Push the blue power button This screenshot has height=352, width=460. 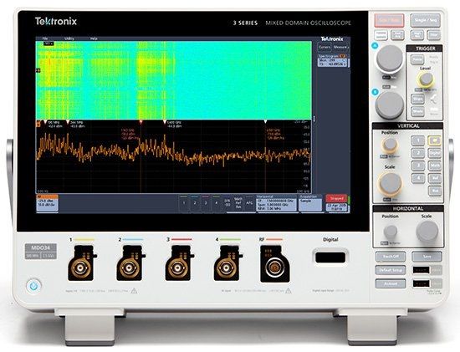pyautogui.click(x=33, y=286)
